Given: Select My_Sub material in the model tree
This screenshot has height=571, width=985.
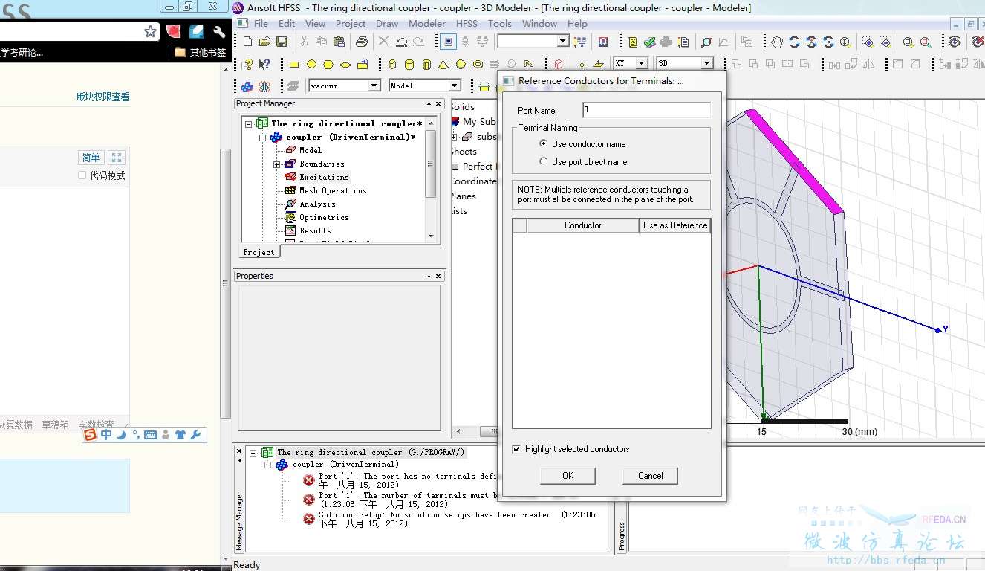Looking at the screenshot, I should point(479,121).
